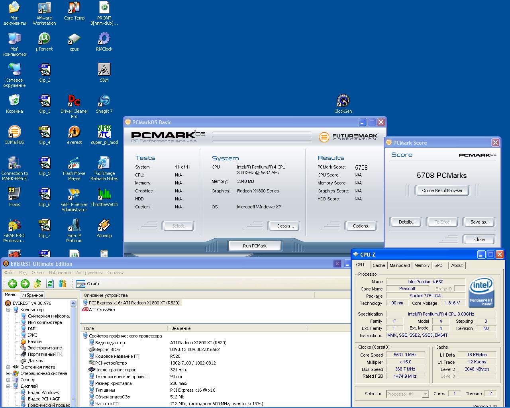The height and width of the screenshot is (408, 510).
Task: Open the µTorrent desktop icon
Action: point(44,42)
